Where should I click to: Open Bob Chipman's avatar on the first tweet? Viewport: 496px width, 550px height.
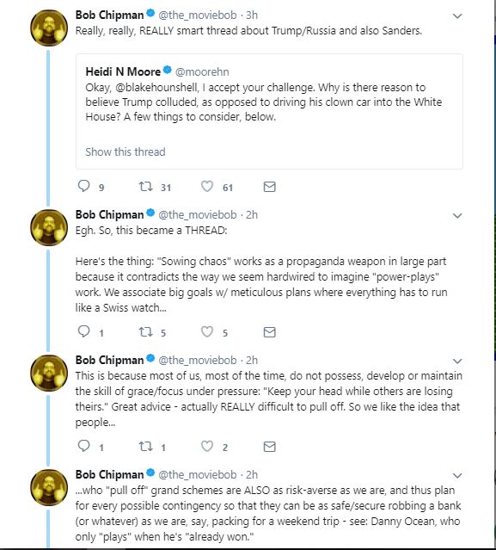[49, 28]
